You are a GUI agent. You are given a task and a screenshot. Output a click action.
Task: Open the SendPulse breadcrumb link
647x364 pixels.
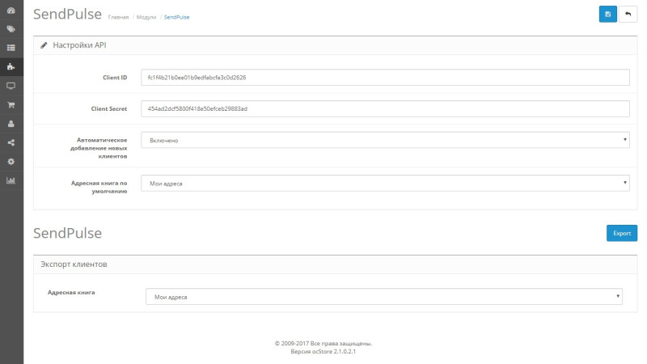coord(176,17)
